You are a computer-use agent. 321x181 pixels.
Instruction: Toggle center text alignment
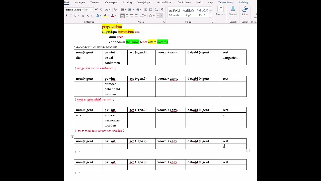(x=127, y=16)
